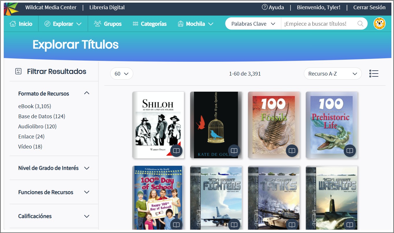Open the 60 results-per-page dropdown
Image resolution: width=394 pixels, height=233 pixels.
[121, 74]
